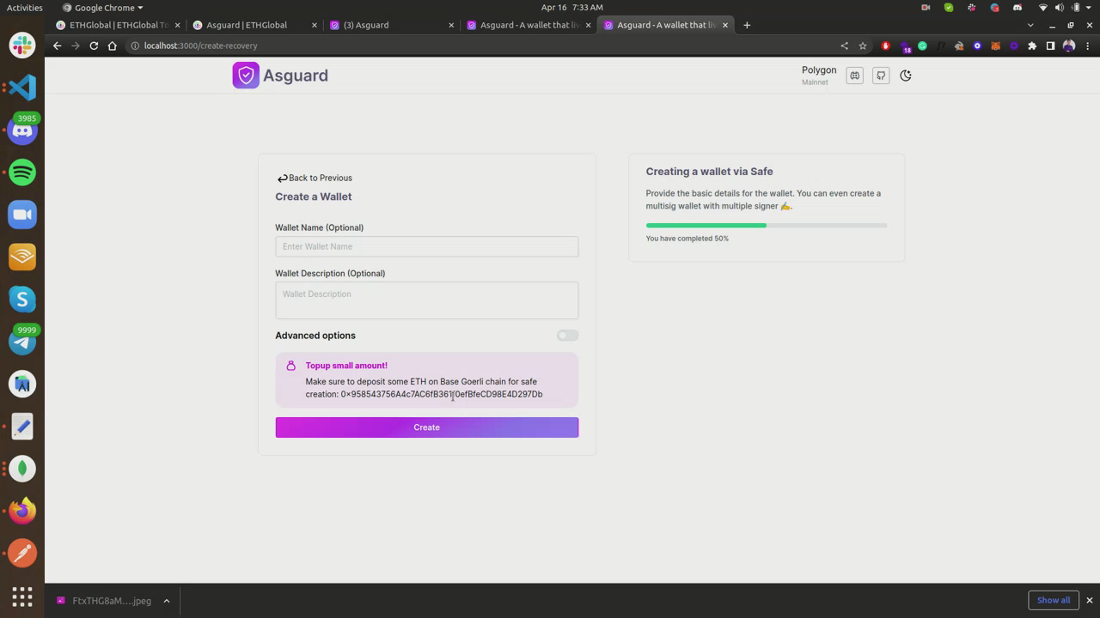Open the Extensions puzzle-piece menu

pyautogui.click(x=1032, y=45)
